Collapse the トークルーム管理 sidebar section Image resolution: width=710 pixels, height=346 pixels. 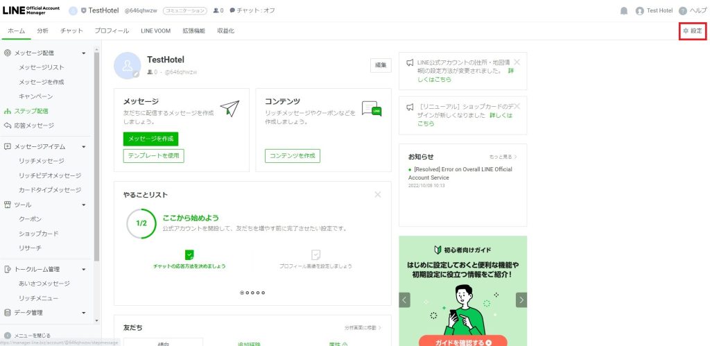click(x=84, y=269)
